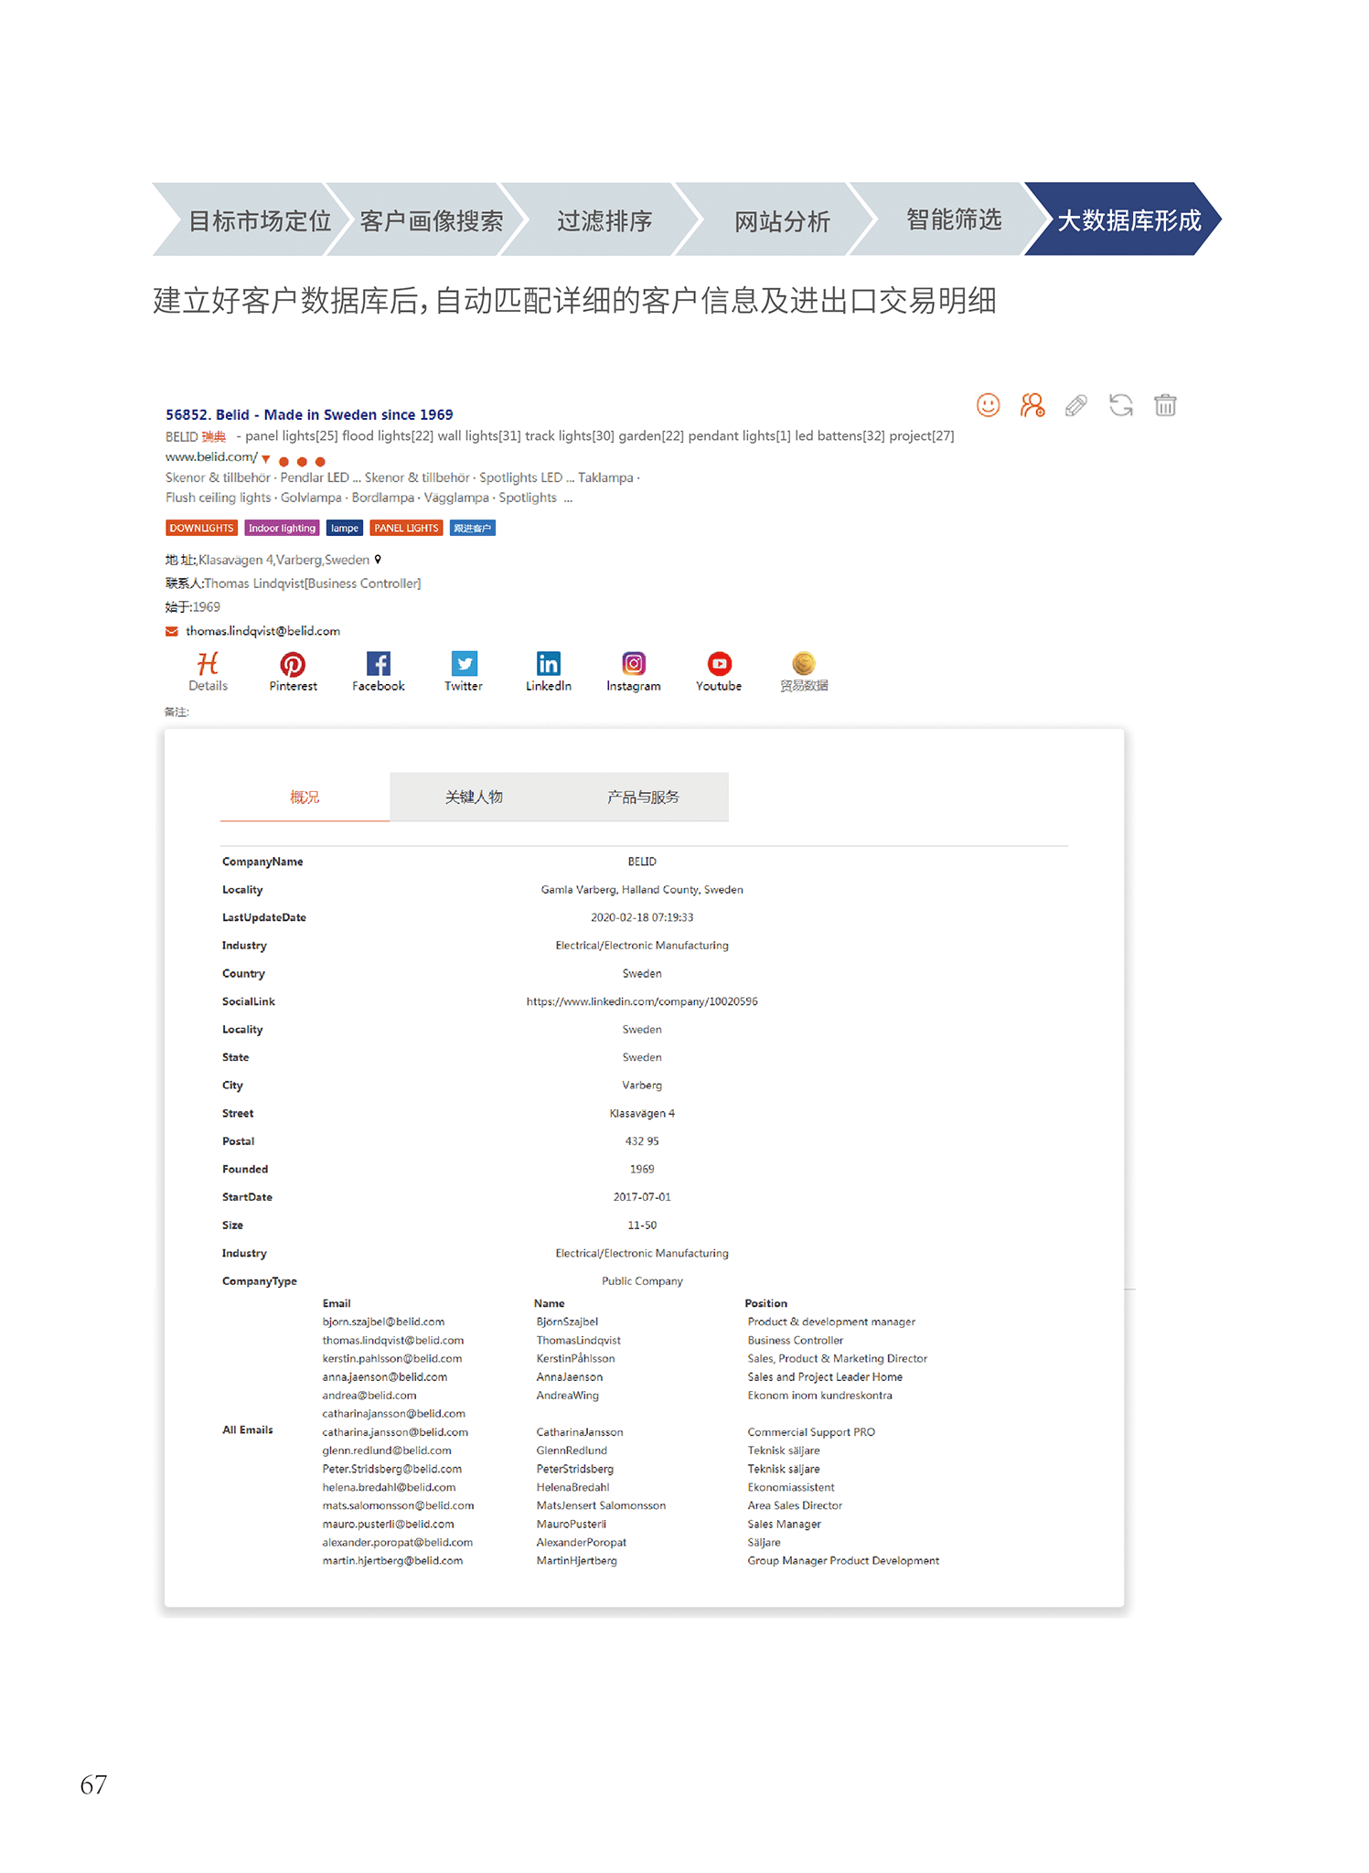Viewport: 1369px width, 1873px height.
Task: Click contact Thomas Lindqvist[Business Controller]
Action: [312, 583]
